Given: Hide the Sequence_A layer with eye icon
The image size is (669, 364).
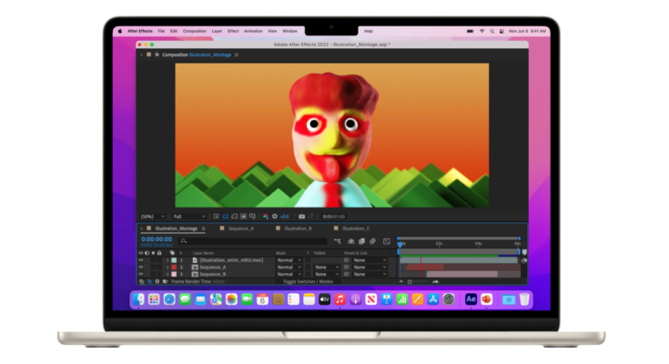Looking at the screenshot, I should click(141, 267).
